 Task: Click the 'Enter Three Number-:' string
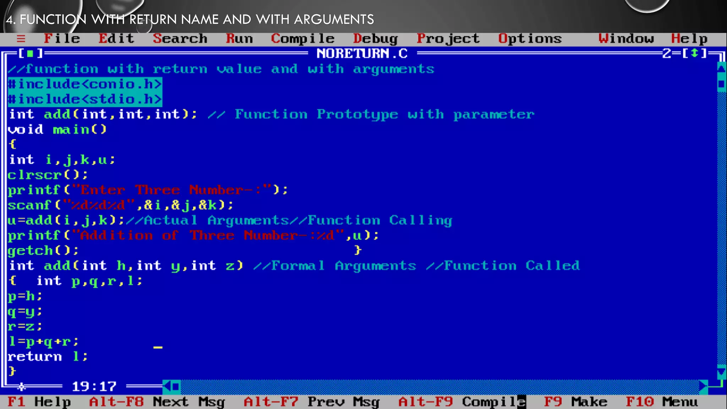[171, 190]
